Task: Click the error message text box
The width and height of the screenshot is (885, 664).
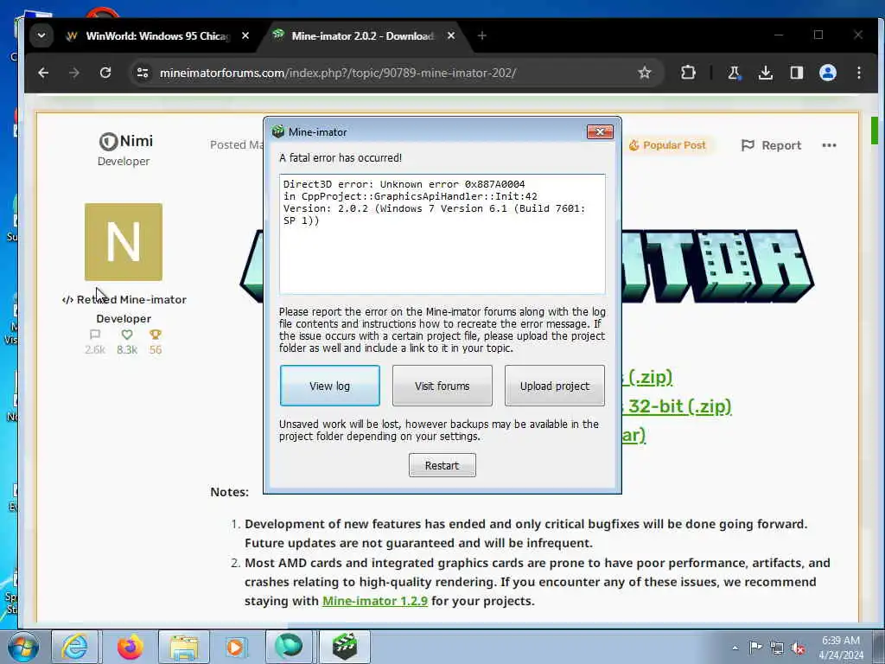Action: coord(442,234)
